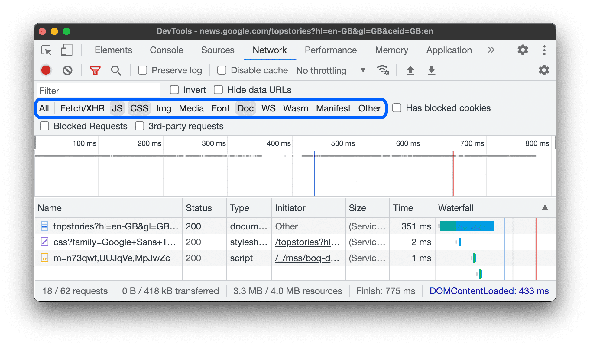The width and height of the screenshot is (590, 346).
Task: Click the record network requests button
Action: [46, 70]
